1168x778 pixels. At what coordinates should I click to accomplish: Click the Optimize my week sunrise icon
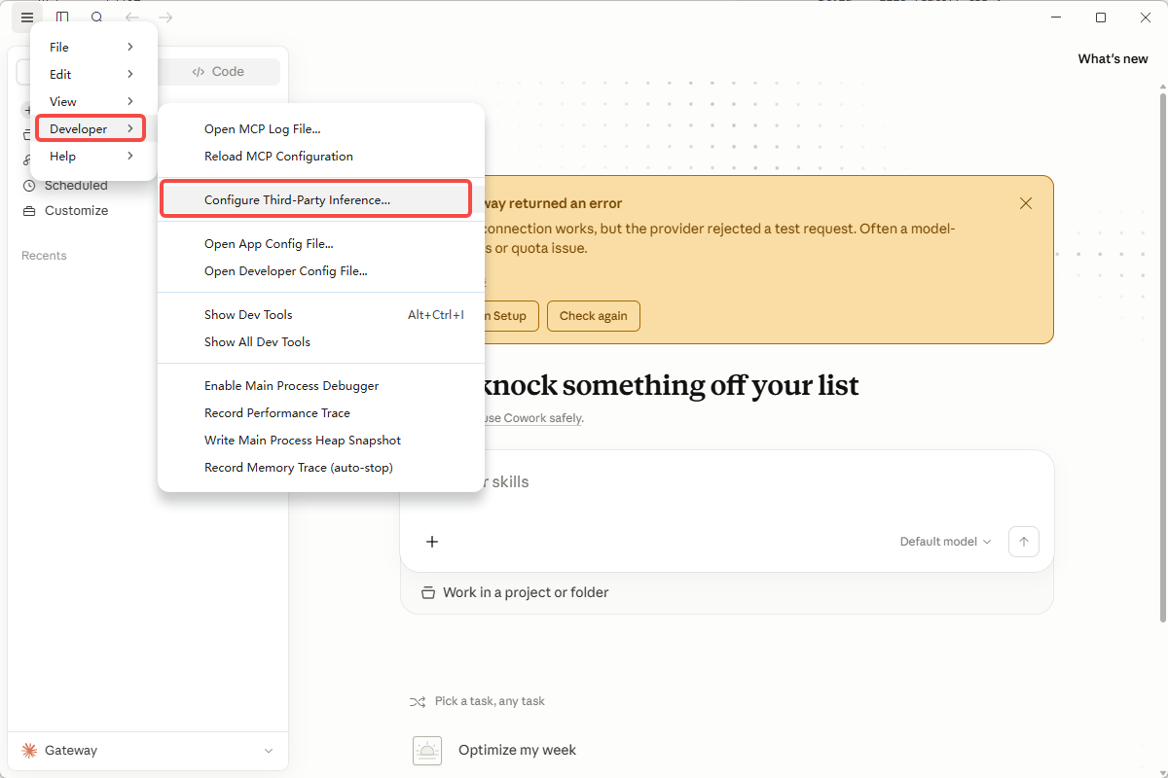point(427,751)
